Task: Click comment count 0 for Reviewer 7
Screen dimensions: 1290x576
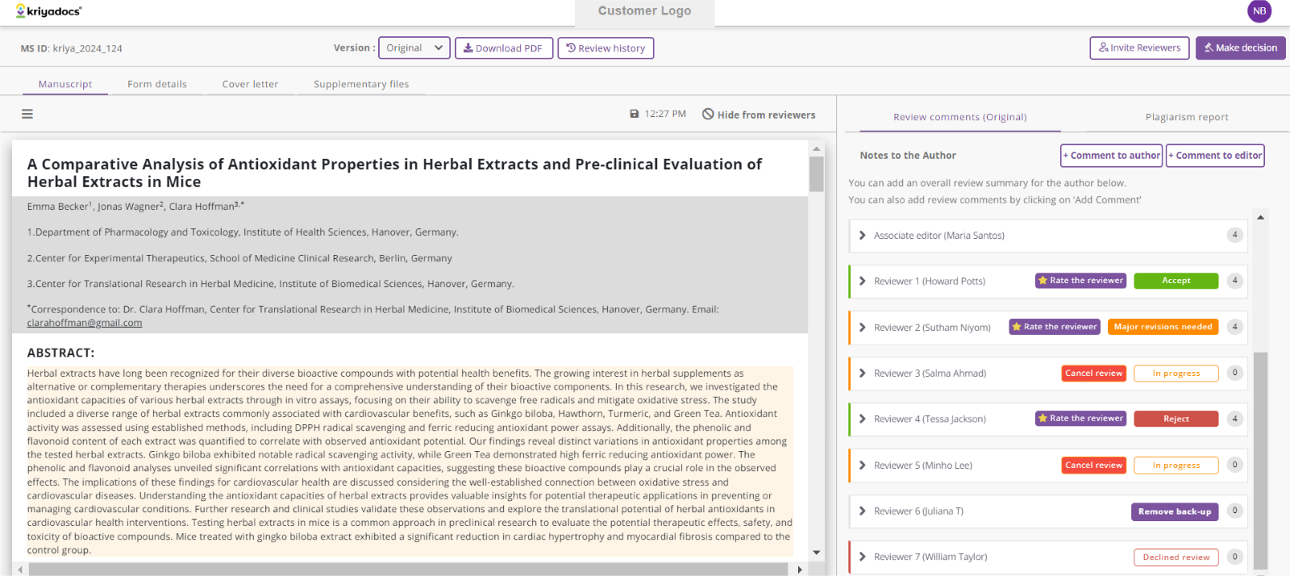Action: pos(1234,557)
